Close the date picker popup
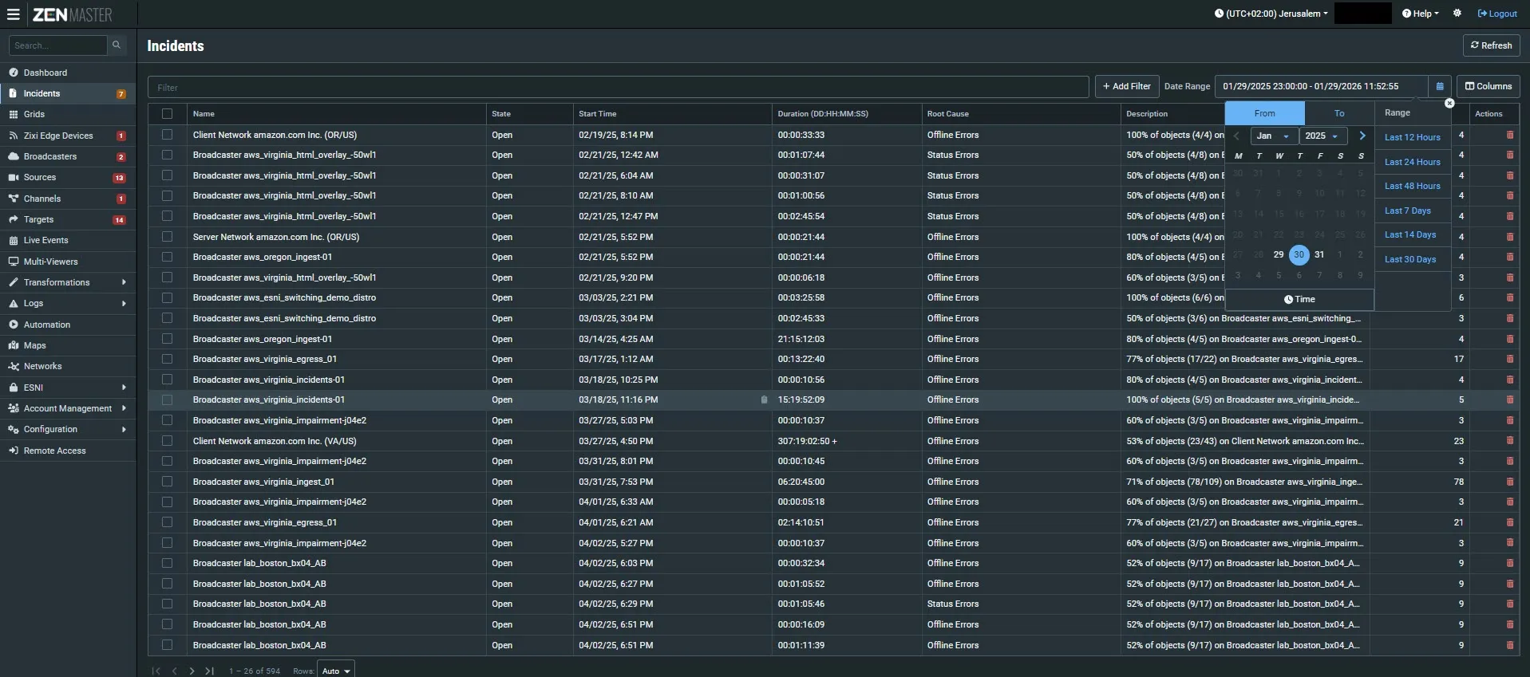The height and width of the screenshot is (677, 1530). coord(1449,103)
